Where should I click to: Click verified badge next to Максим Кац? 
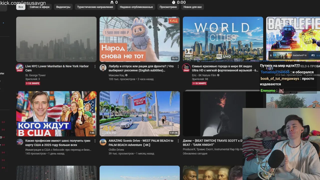click(126, 75)
